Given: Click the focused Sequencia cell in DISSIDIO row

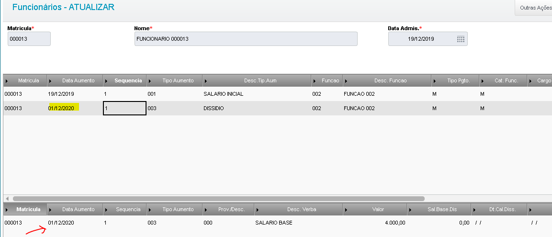Looking at the screenshot, I should tap(124, 108).
